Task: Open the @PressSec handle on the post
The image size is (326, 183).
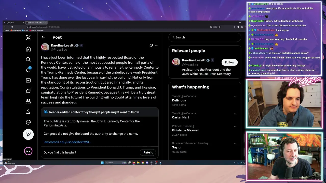Action: (x=59, y=50)
